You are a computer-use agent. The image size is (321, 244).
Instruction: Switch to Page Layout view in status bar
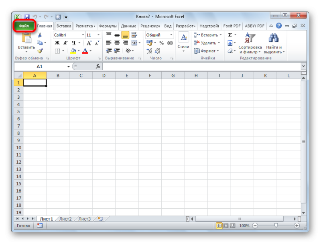point(226,226)
